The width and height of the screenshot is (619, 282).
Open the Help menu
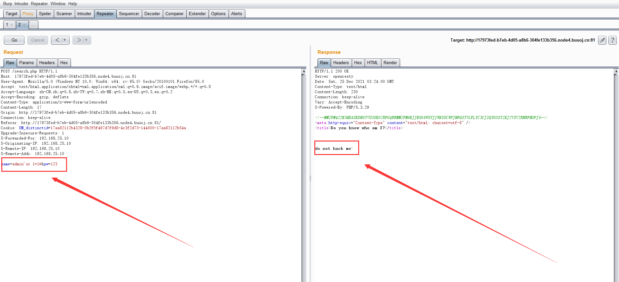click(73, 4)
